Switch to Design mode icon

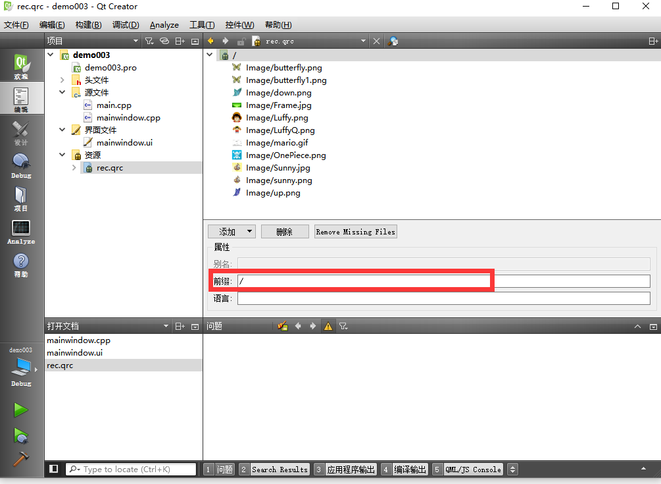coord(21,132)
